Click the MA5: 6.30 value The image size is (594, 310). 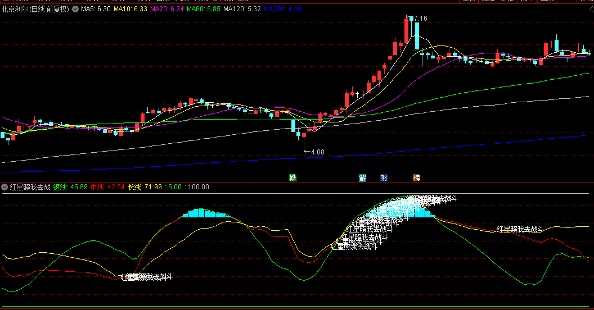coord(96,9)
